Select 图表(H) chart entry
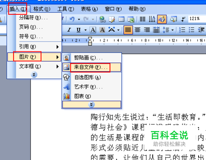Image resolution: width=206 pixels, height=160 pixels. tap(92, 96)
